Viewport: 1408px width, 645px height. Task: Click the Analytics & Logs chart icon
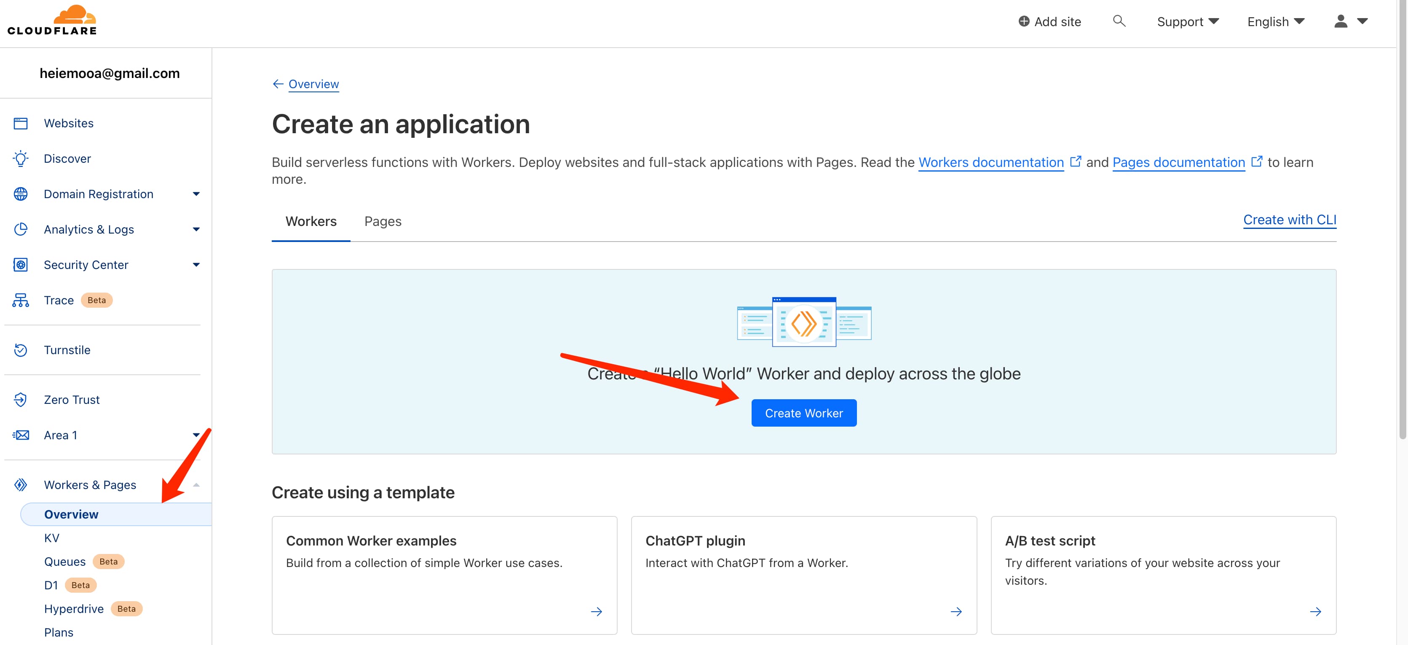pyautogui.click(x=21, y=229)
